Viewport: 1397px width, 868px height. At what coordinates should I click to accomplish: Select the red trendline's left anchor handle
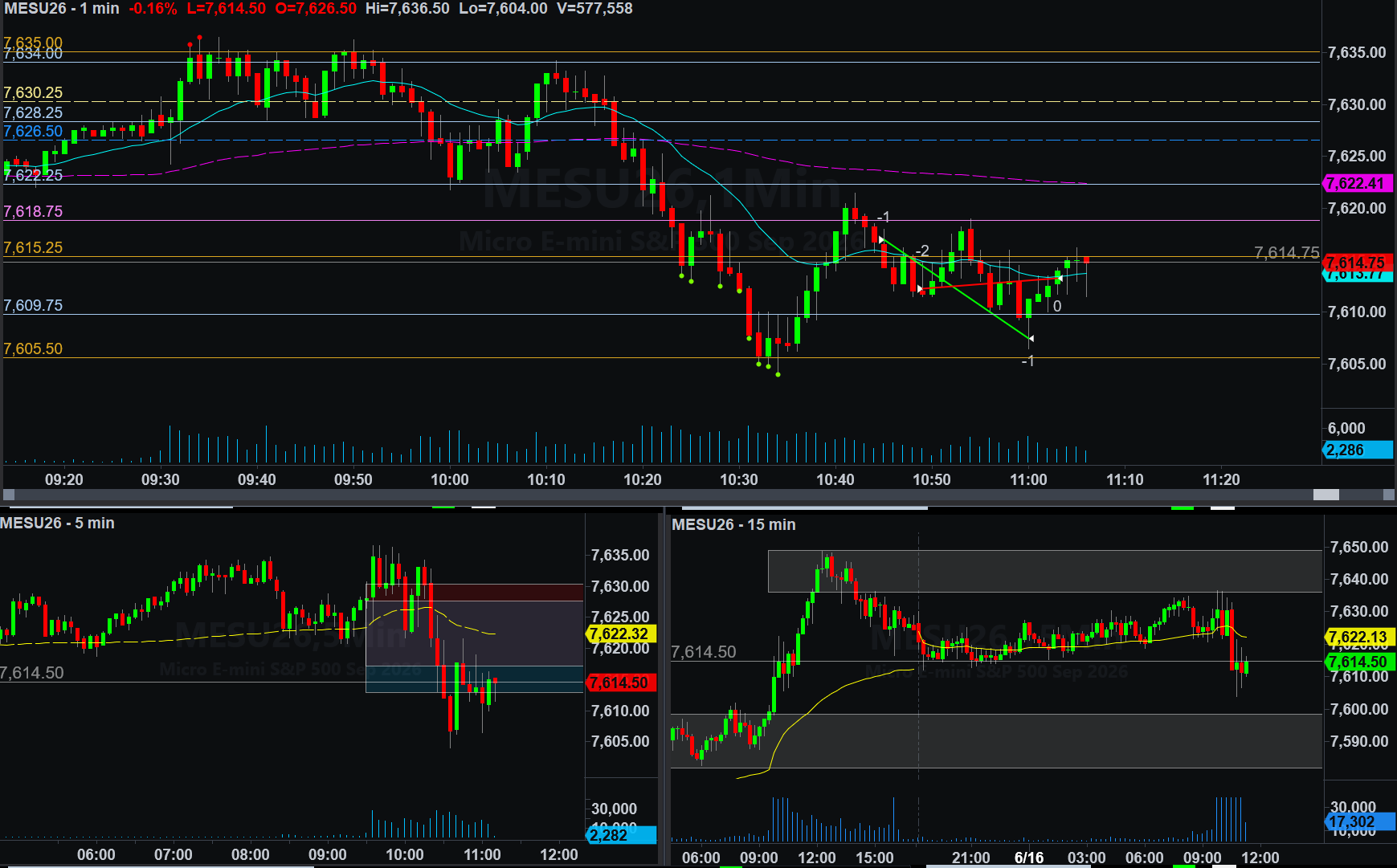tap(920, 288)
